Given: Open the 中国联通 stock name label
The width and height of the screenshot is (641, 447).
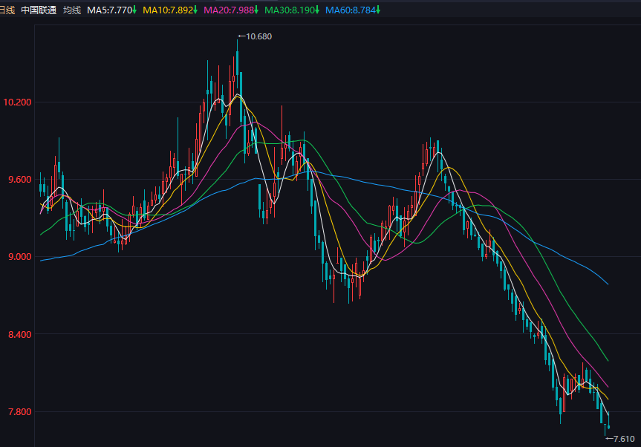Looking at the screenshot, I should point(39,10).
